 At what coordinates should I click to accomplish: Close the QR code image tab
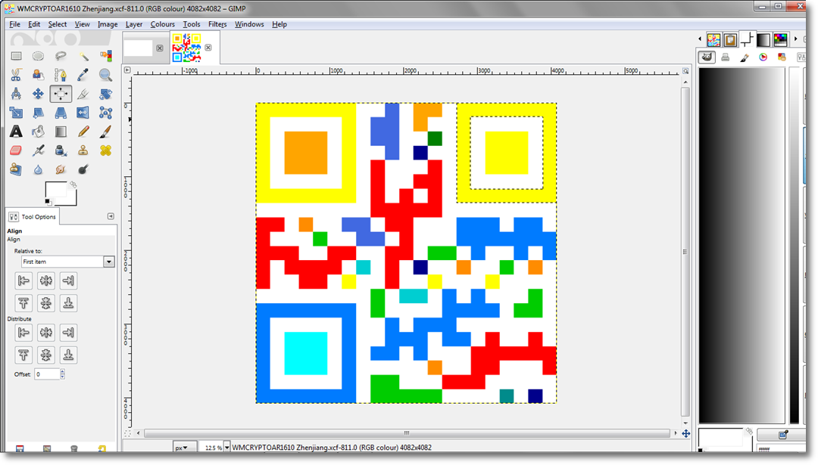[208, 48]
